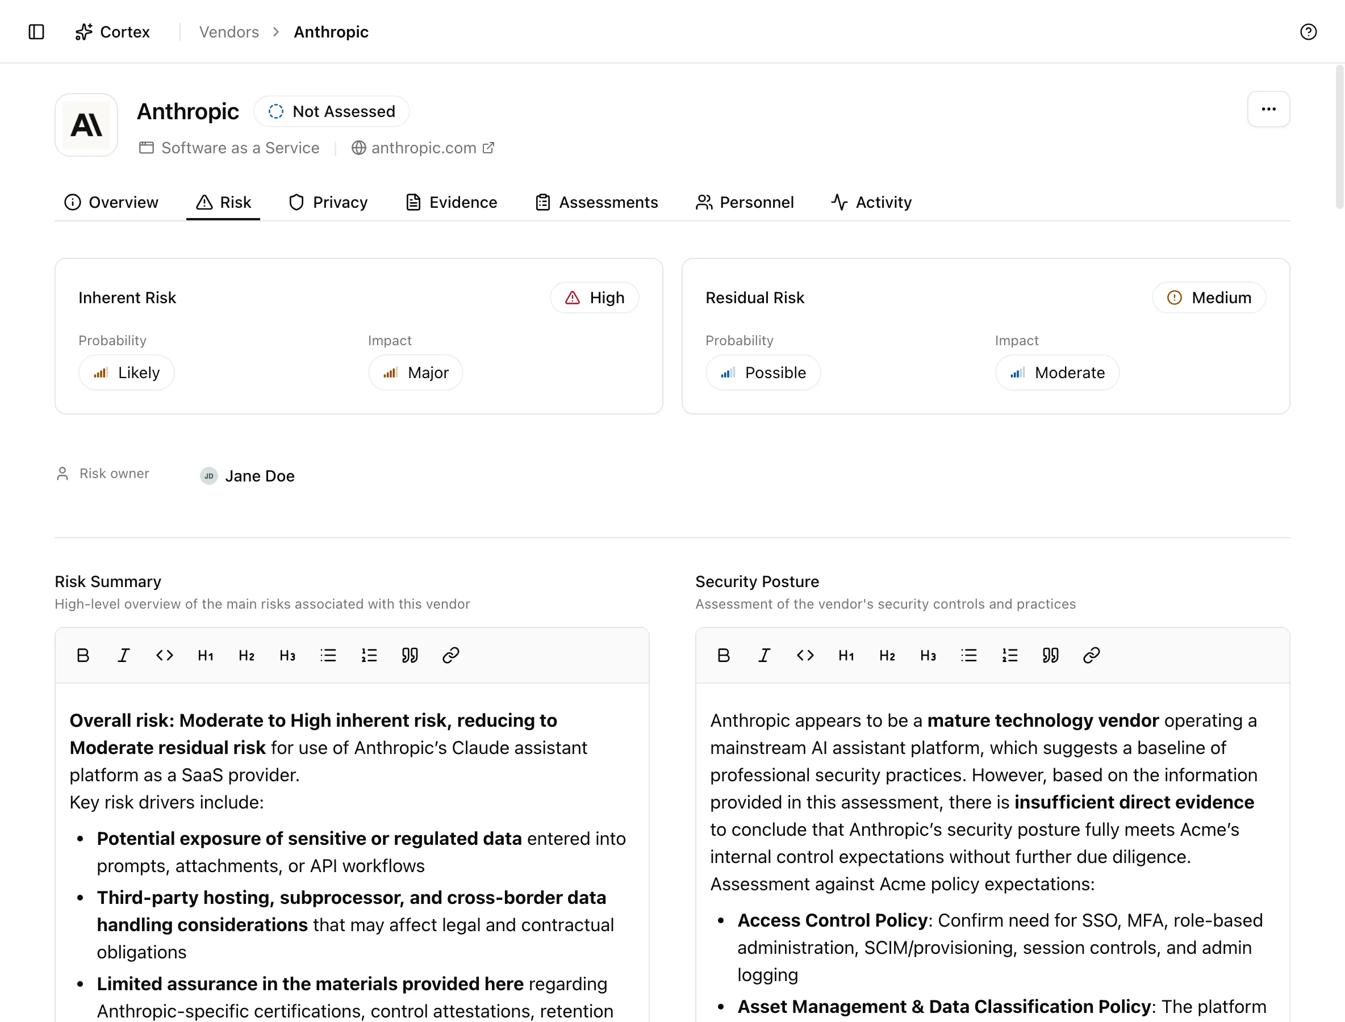Click the Medium residual risk badge
The image size is (1345, 1022).
click(x=1209, y=298)
